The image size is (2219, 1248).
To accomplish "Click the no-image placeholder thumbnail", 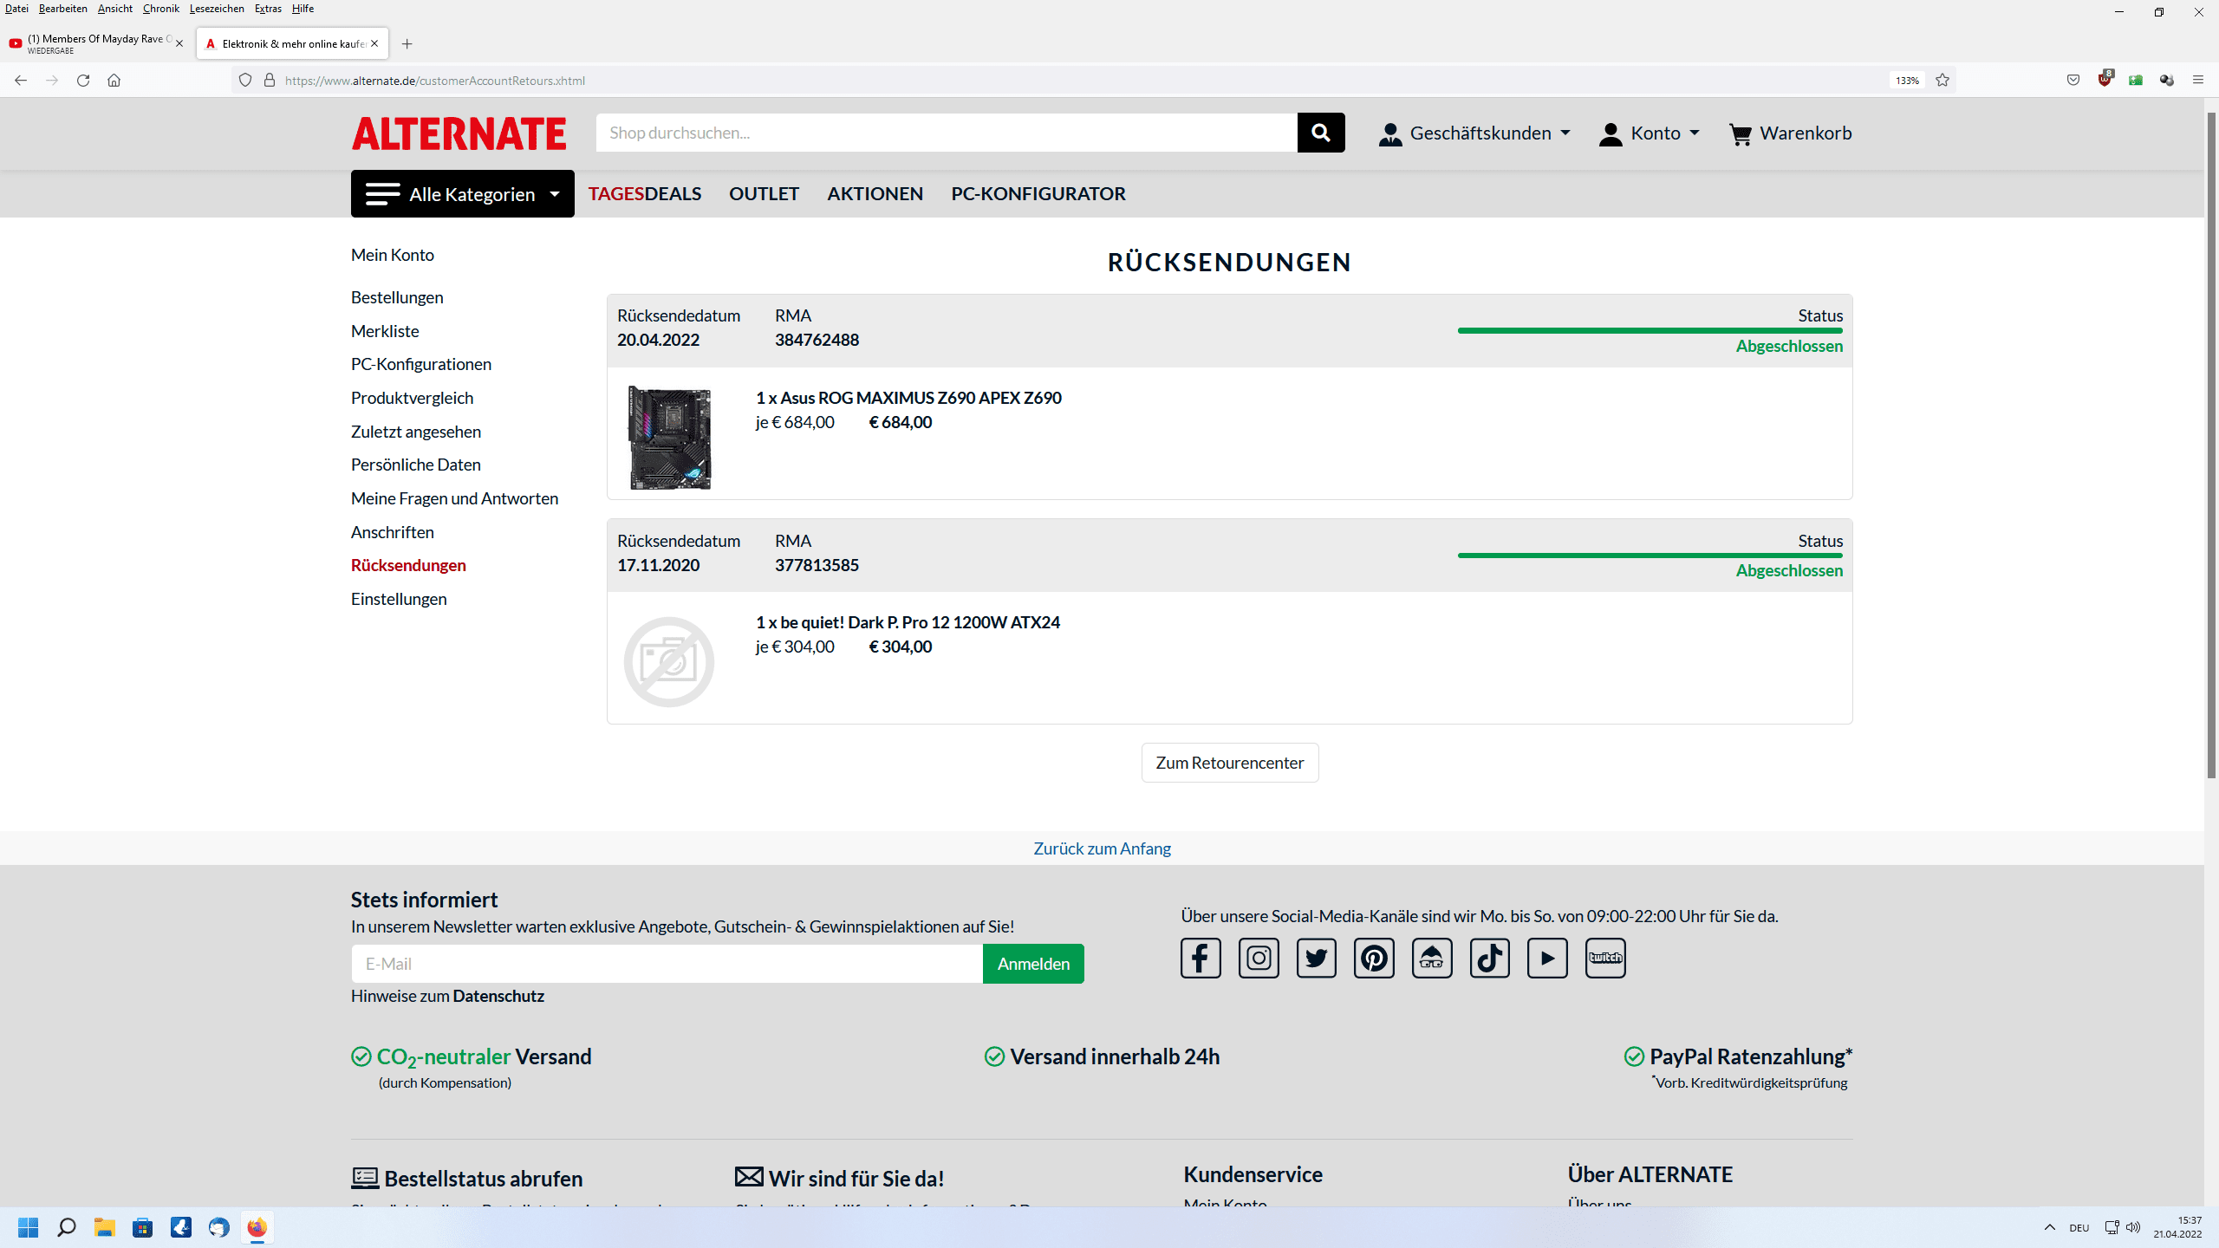I will (x=669, y=662).
